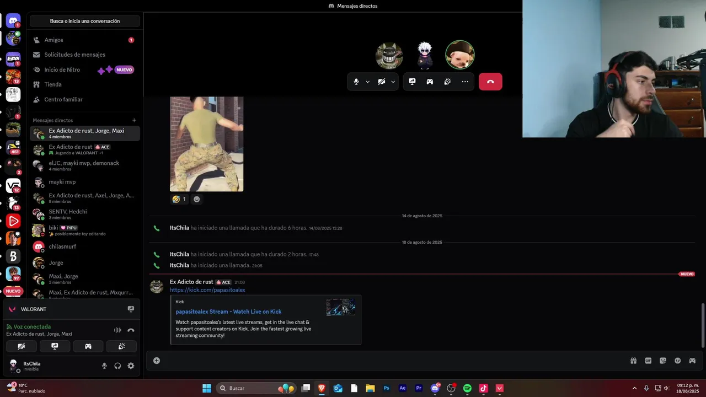
Task: Open Tienda section
Action: tap(85, 84)
